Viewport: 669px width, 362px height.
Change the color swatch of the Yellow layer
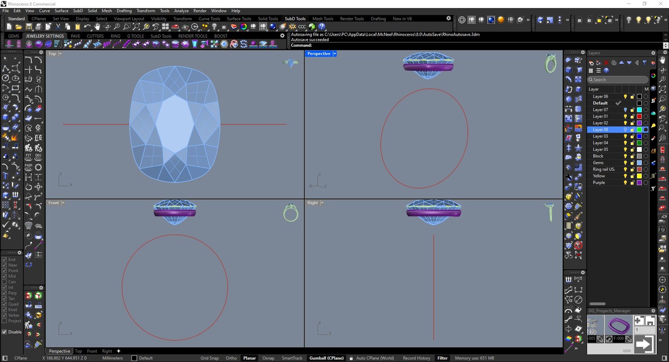click(639, 176)
